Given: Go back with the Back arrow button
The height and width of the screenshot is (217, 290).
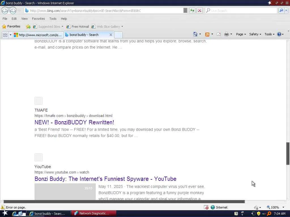Looking at the screenshot, I should pyautogui.click(x=5, y=10).
